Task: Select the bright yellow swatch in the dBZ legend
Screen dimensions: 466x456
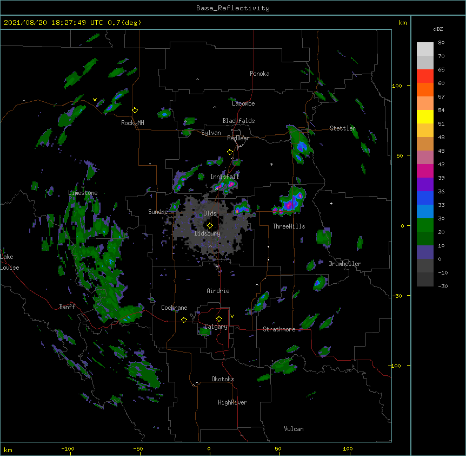Action: [425, 116]
